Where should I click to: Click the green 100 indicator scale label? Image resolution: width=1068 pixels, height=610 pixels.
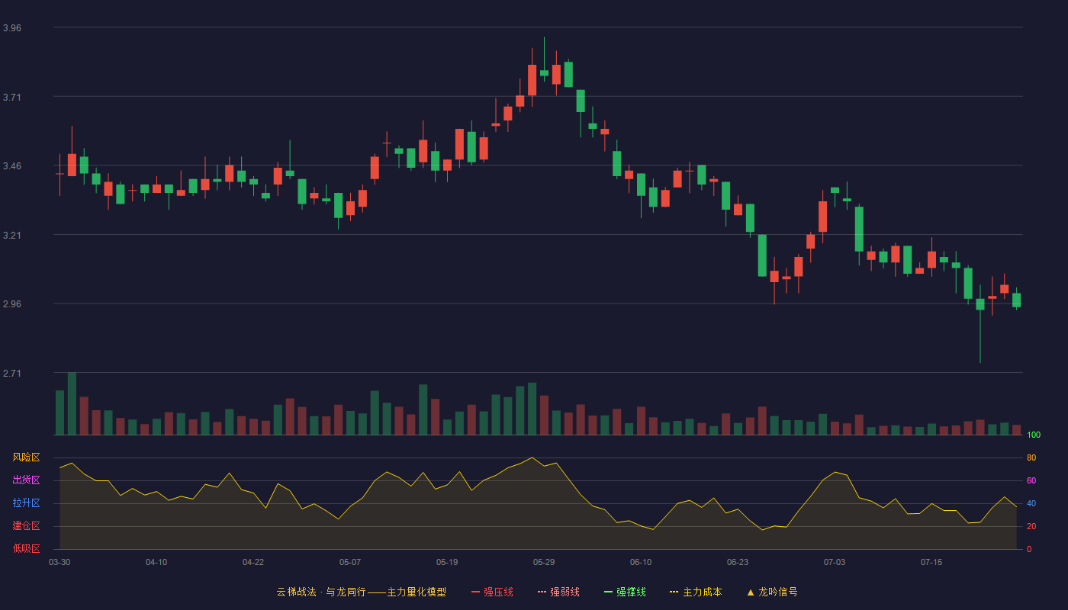tap(1034, 435)
